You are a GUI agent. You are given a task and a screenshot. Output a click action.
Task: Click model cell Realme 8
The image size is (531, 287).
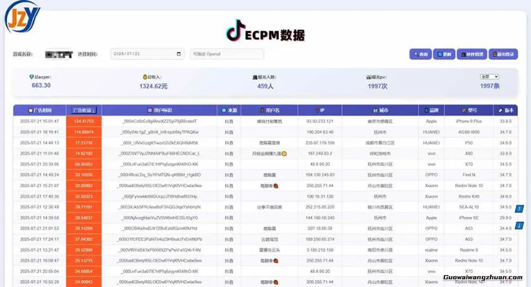pos(468,250)
